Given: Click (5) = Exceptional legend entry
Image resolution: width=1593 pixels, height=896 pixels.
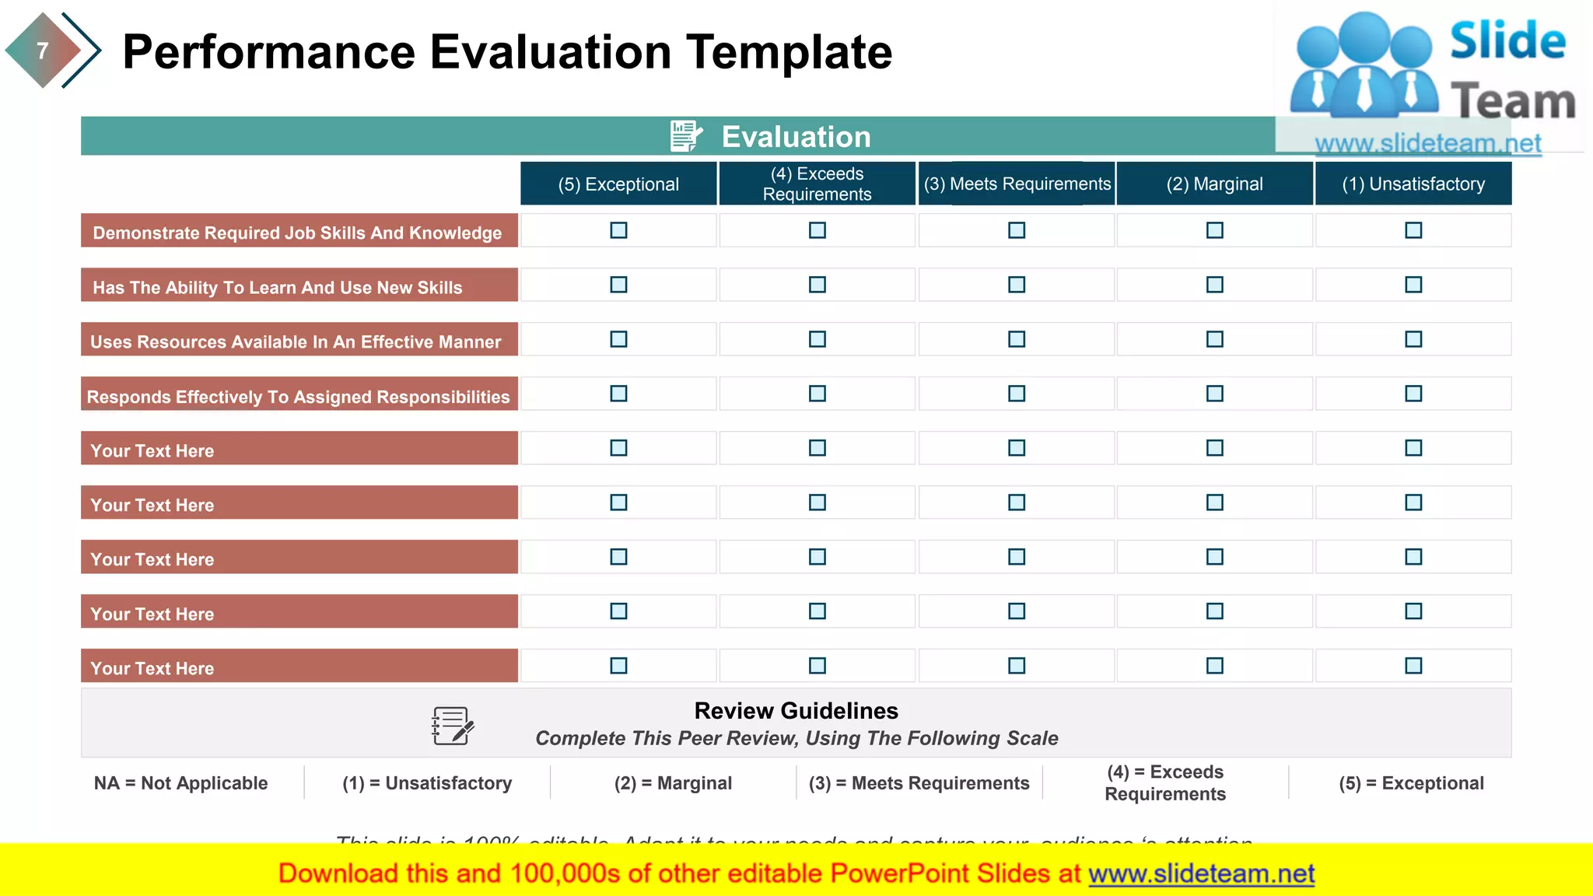Looking at the screenshot, I should point(1411,783).
